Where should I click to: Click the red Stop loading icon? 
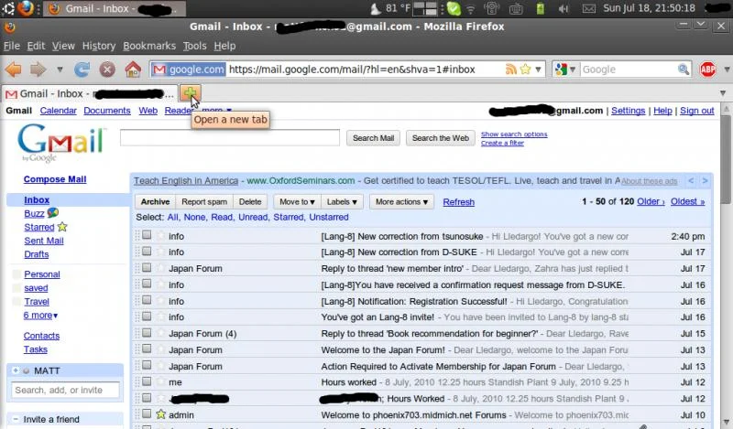point(107,70)
